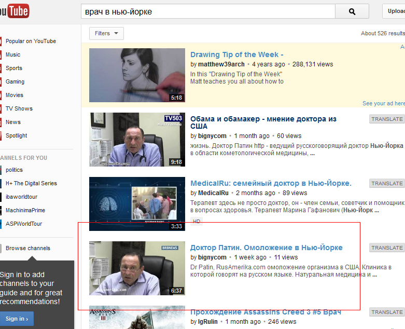Image resolution: width=405 pixels, height=329 pixels.
Task: Open MedicalRu: семейный доктор title
Action: coord(271,183)
